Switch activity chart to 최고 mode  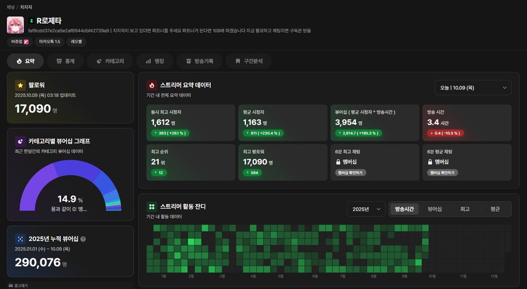pyautogui.click(x=465, y=209)
